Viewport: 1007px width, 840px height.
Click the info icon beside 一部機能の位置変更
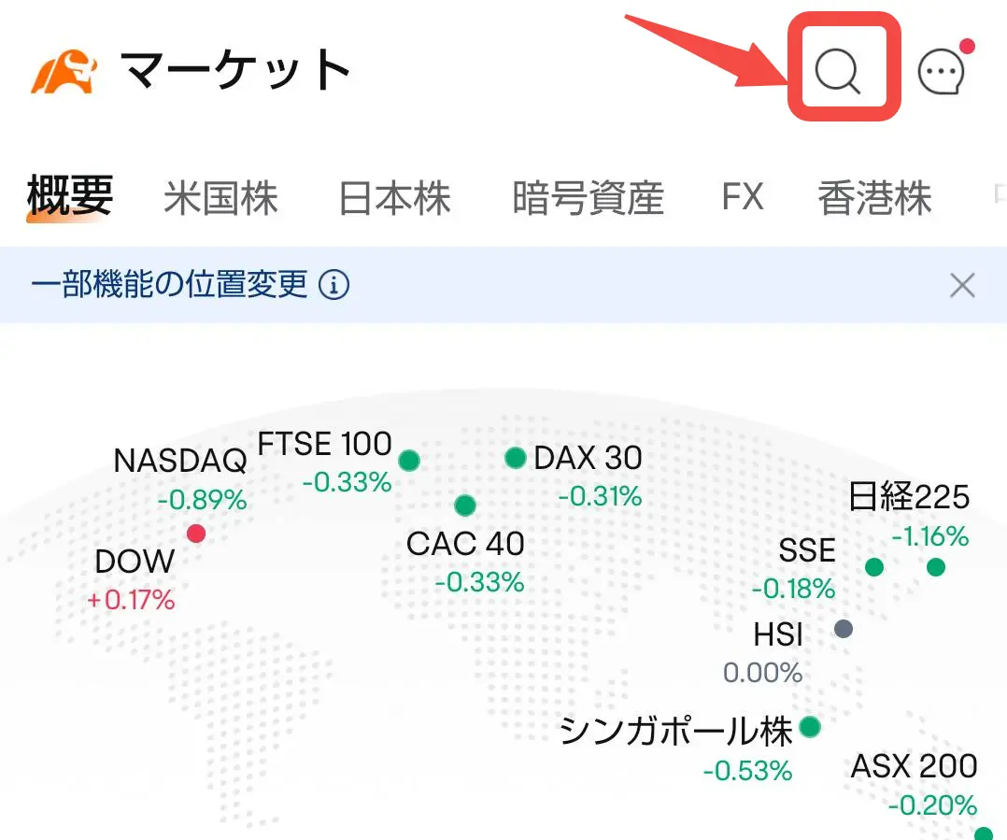click(x=334, y=284)
